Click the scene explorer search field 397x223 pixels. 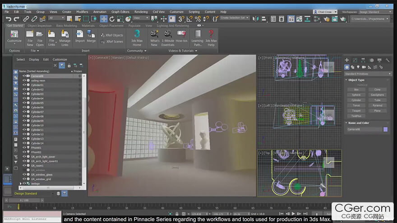click(33, 65)
